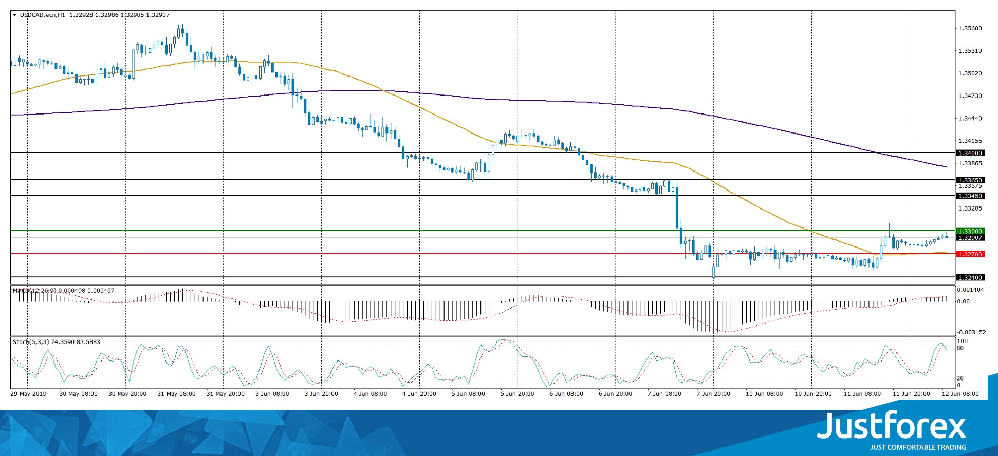
Task: Click the 4 Jun 20:00 time label
Action: [x=419, y=394]
